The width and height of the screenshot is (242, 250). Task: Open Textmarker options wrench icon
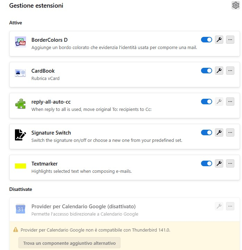point(219,163)
